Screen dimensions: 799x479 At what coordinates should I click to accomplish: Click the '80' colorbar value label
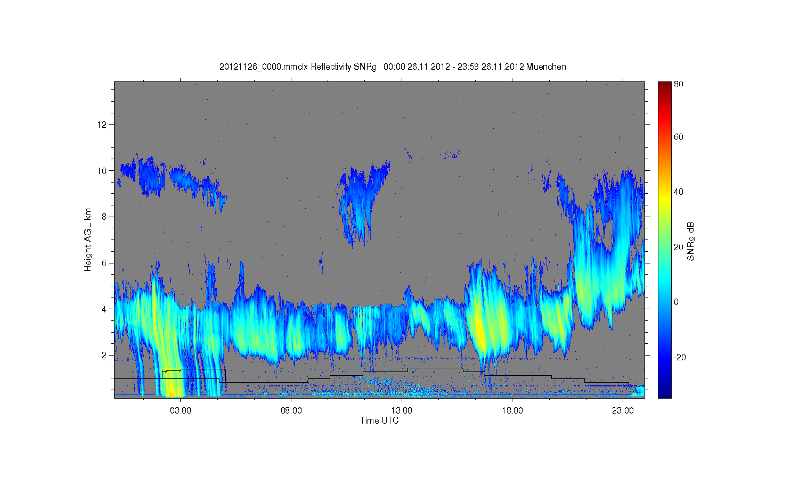click(679, 84)
